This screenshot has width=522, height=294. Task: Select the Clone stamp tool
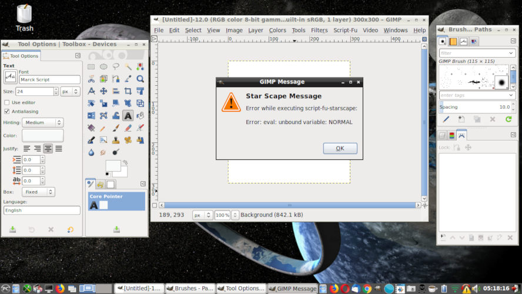click(x=116, y=140)
